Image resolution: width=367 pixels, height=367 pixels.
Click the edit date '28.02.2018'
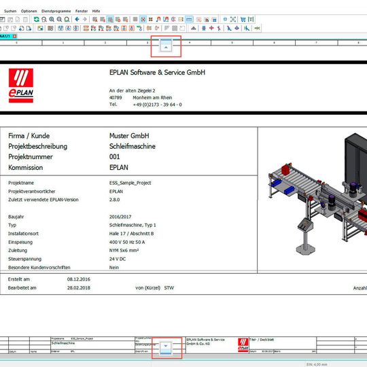pyautogui.click(x=79, y=288)
